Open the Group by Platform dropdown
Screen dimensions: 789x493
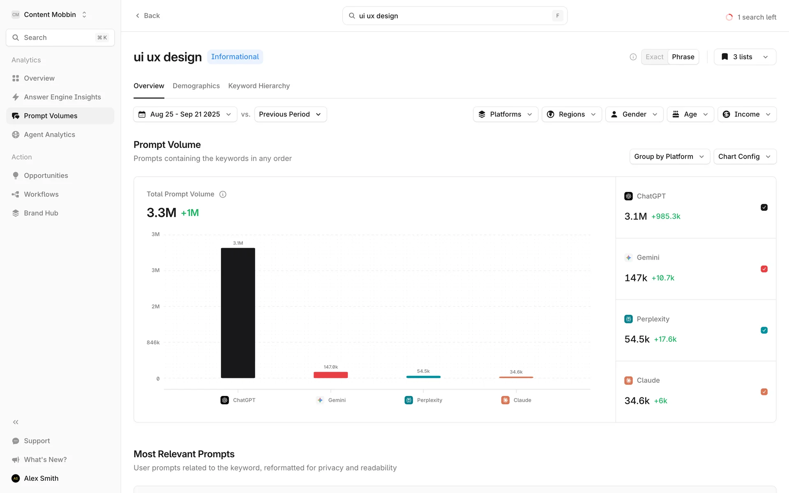669,157
